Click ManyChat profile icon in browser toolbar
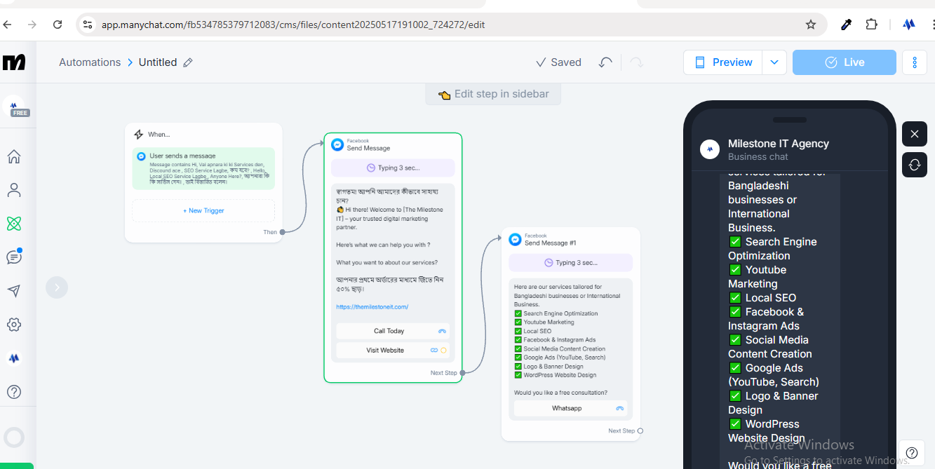 (909, 25)
